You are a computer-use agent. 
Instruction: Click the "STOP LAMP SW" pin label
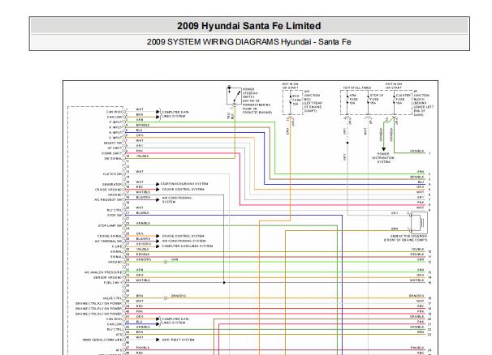point(110,225)
